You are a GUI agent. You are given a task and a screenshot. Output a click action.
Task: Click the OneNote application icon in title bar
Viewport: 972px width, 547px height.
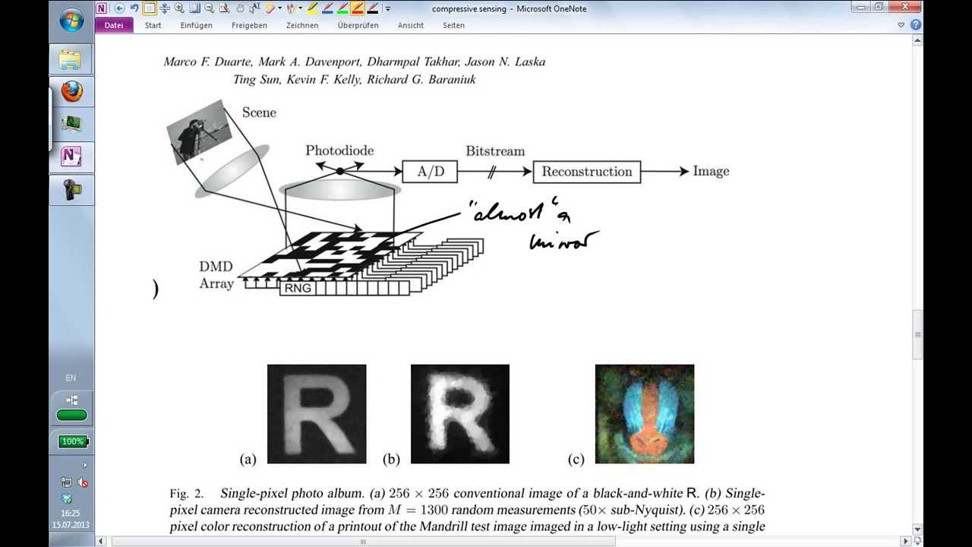coord(102,8)
